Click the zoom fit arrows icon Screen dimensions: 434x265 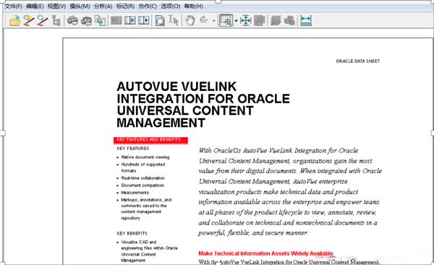point(245,21)
